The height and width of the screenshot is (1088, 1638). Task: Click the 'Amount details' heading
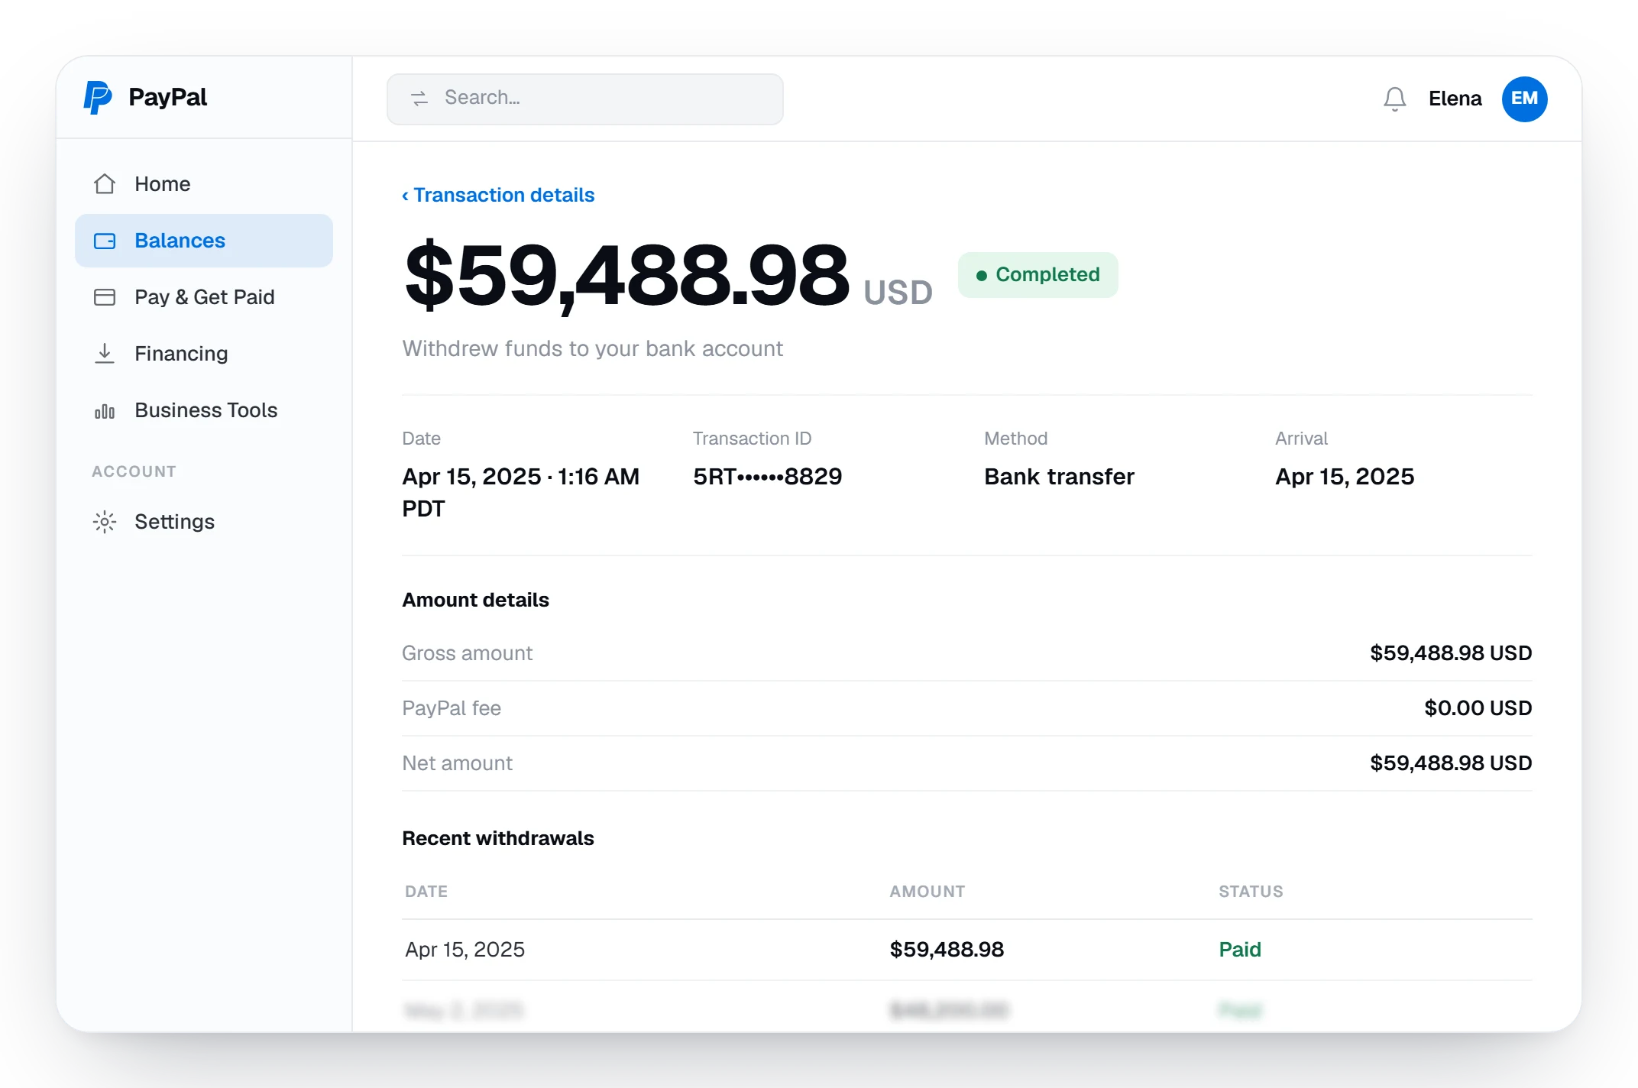tap(475, 601)
